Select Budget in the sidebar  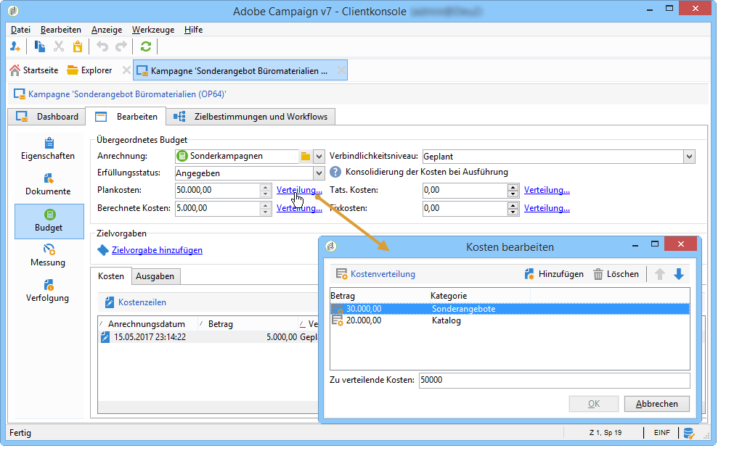[x=49, y=221]
